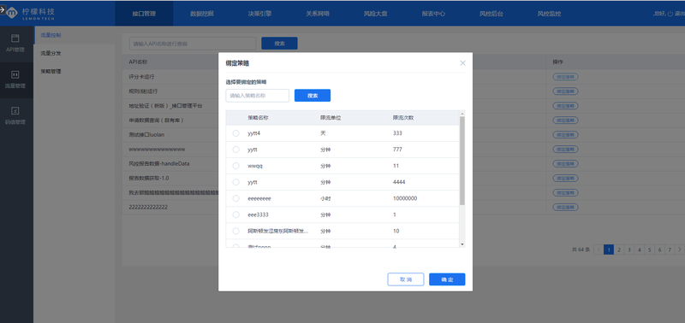This screenshot has height=323, width=685.
Task: Click the 限流单位 column header
Action: click(x=331, y=118)
